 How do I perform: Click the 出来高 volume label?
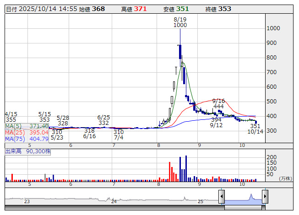tap(27, 151)
